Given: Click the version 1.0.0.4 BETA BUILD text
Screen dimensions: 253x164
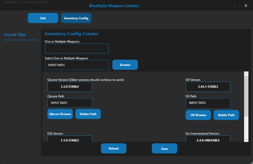Looking at the screenshot, I should pos(25,2).
